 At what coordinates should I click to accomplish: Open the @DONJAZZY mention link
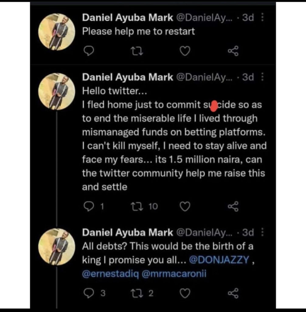click(219, 260)
